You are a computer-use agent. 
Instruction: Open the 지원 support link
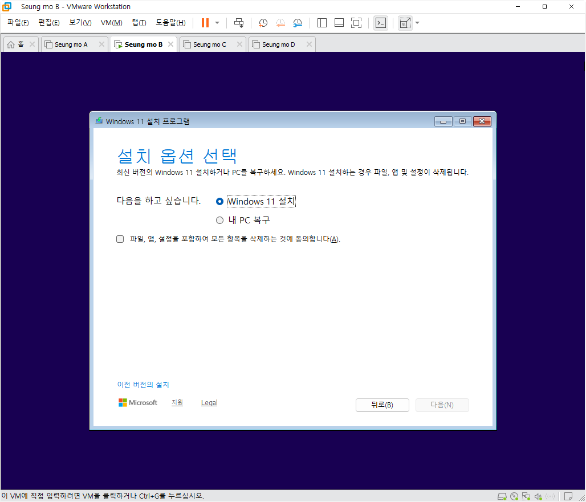177,403
